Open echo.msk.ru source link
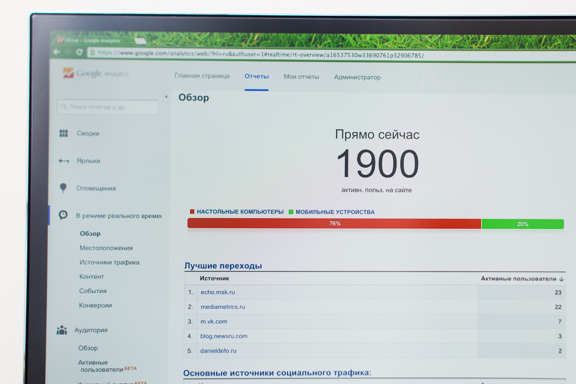The height and width of the screenshot is (384, 576). [218, 292]
